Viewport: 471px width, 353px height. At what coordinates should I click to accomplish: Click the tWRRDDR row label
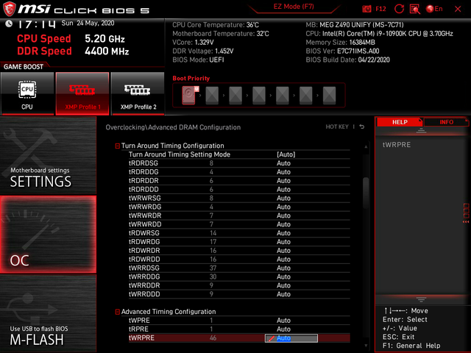[x=144, y=285]
